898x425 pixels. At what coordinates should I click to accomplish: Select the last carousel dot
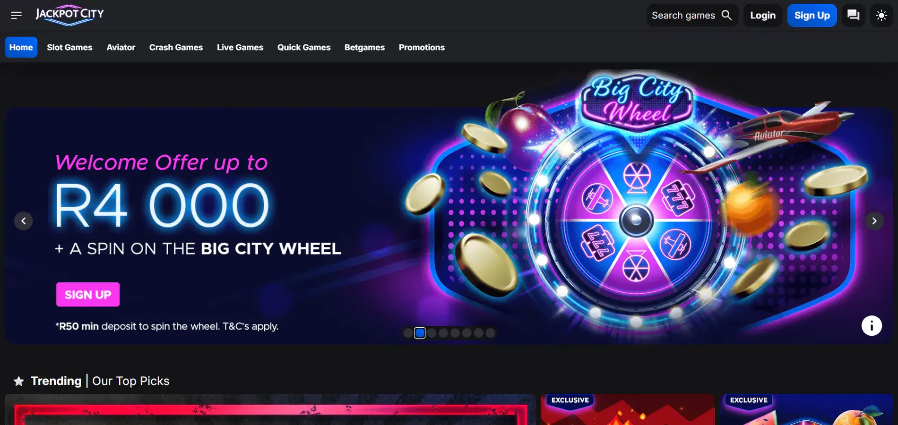click(490, 333)
